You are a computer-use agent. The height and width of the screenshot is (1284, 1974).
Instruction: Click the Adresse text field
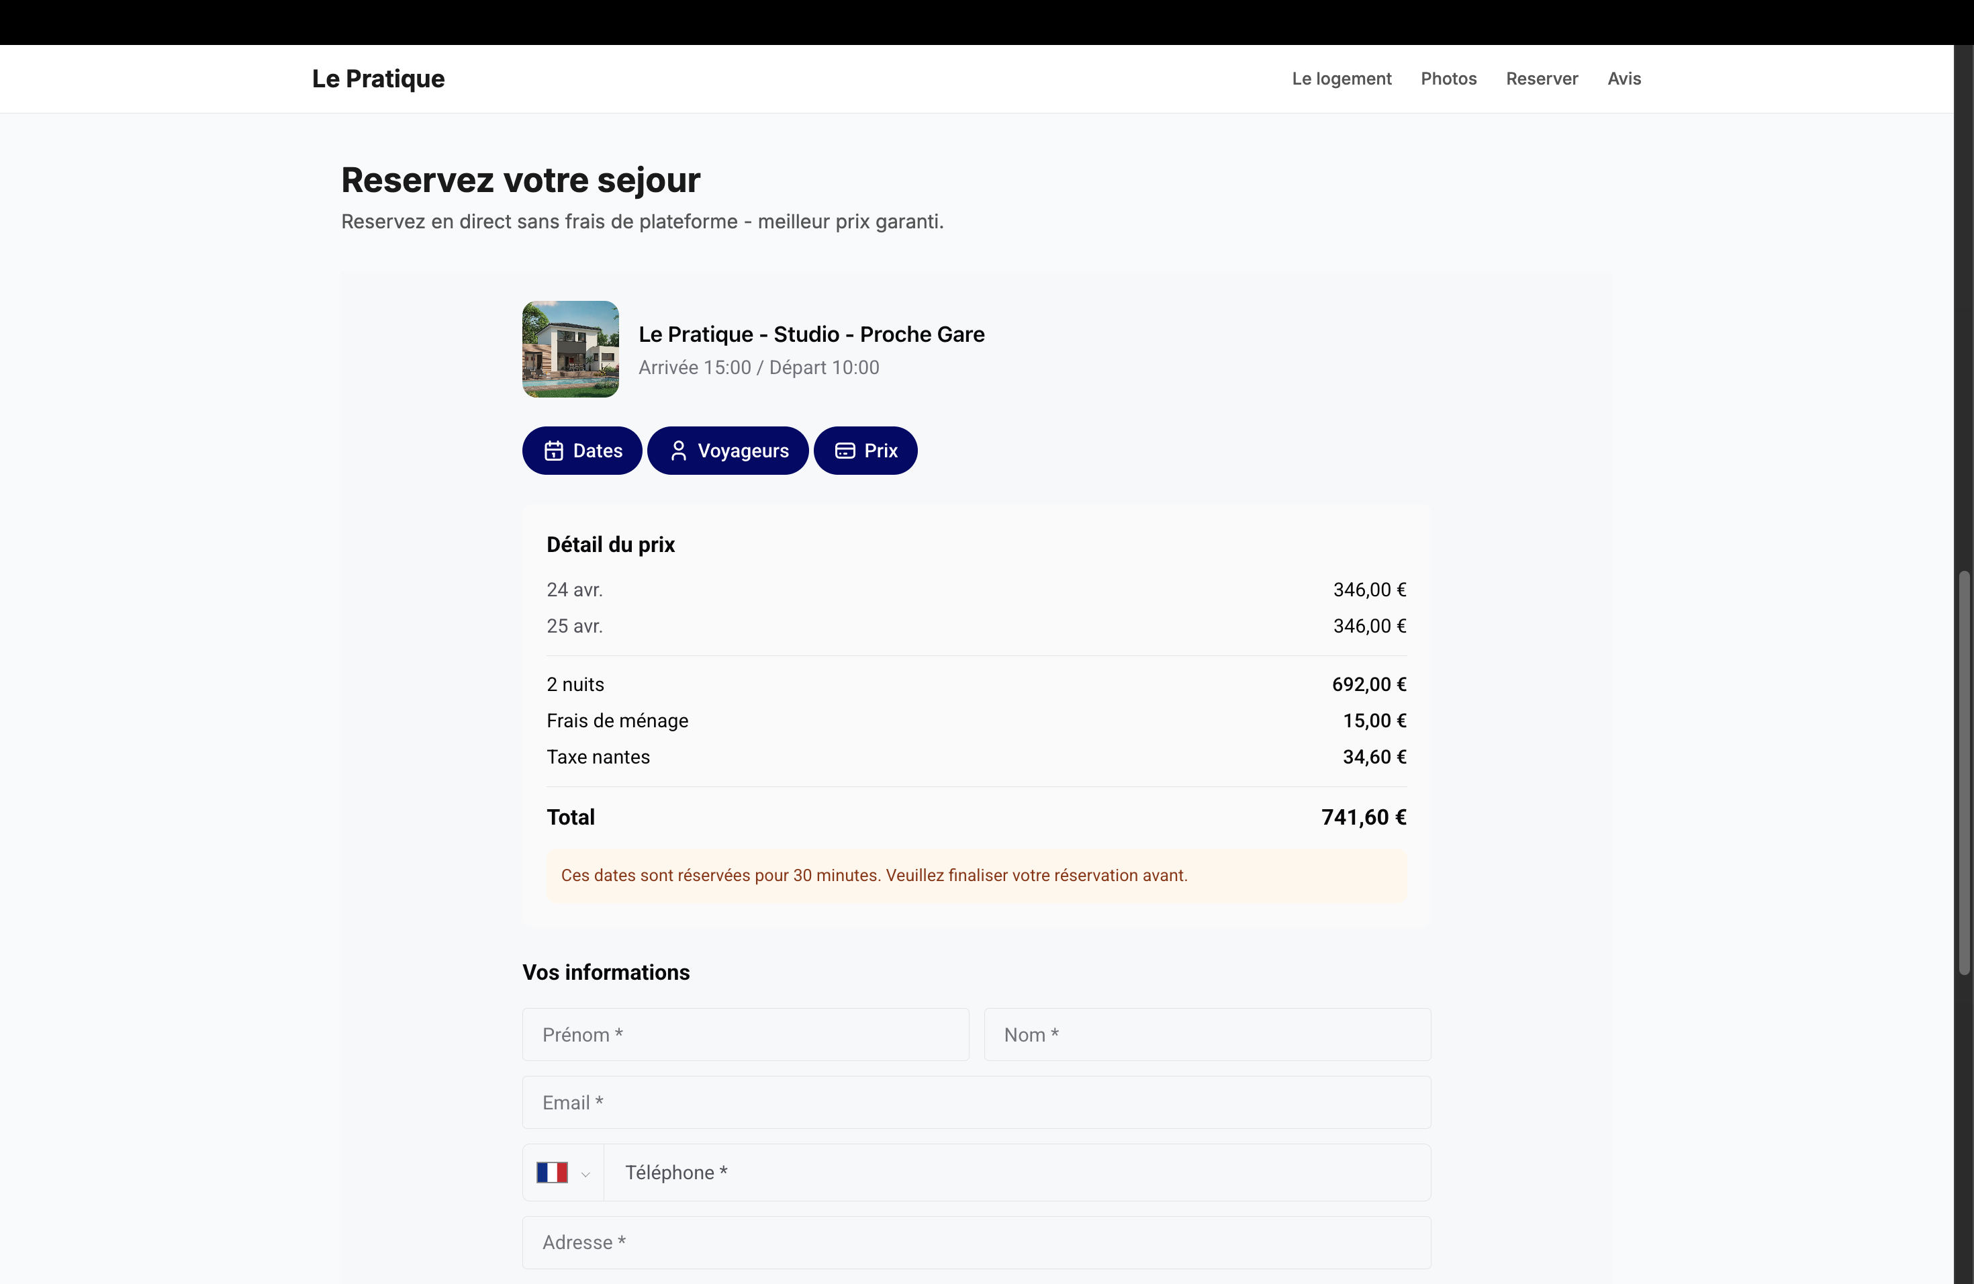click(x=976, y=1242)
